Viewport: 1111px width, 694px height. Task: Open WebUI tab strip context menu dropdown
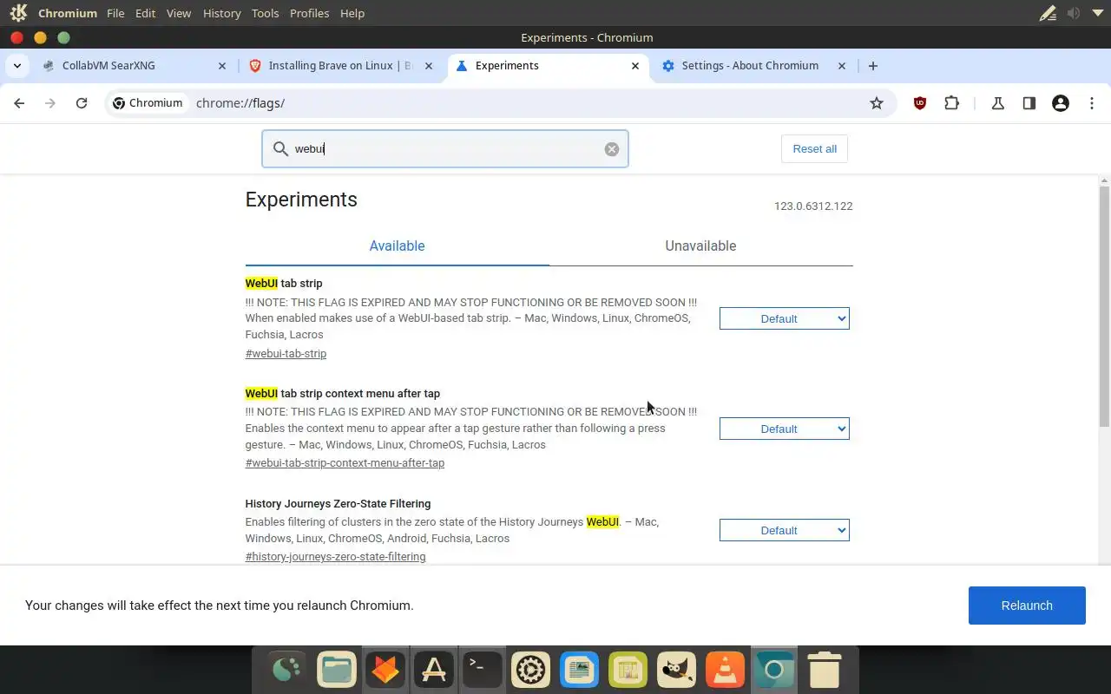coord(785,429)
